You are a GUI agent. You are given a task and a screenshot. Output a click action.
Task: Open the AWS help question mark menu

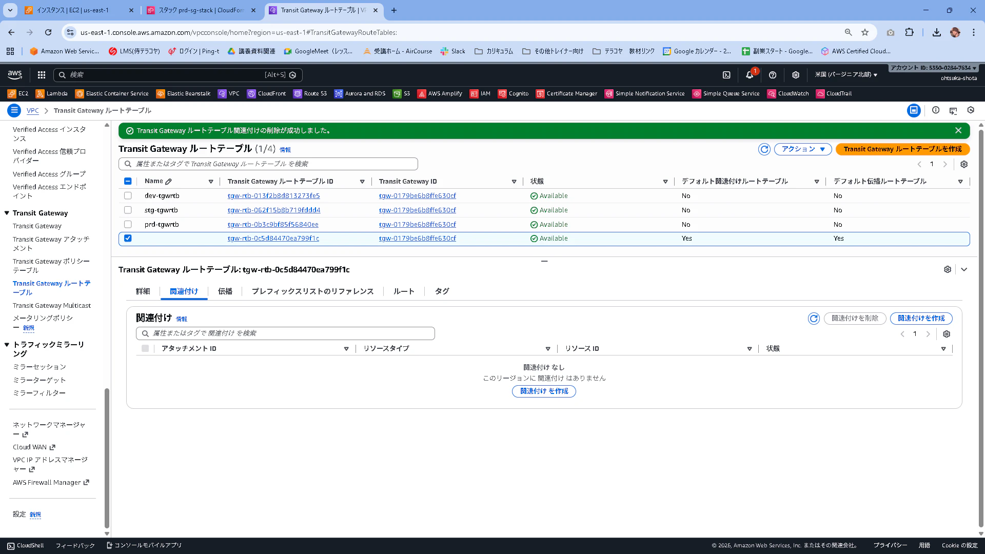point(773,75)
